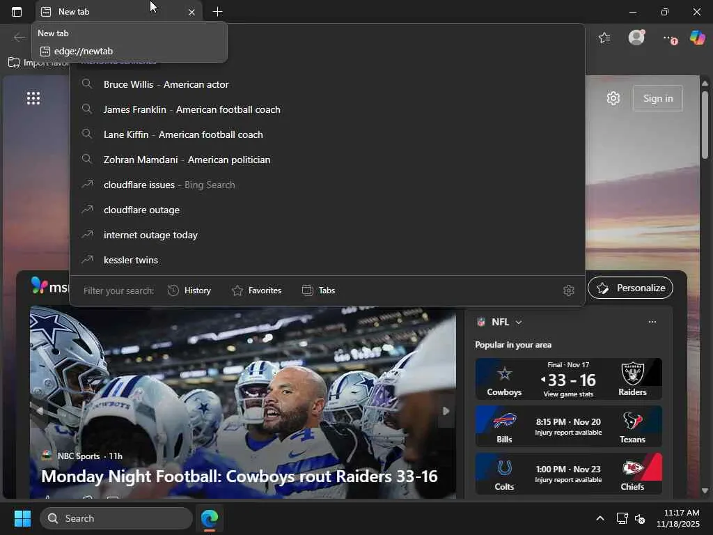Open page settings gear icon

(x=613, y=98)
